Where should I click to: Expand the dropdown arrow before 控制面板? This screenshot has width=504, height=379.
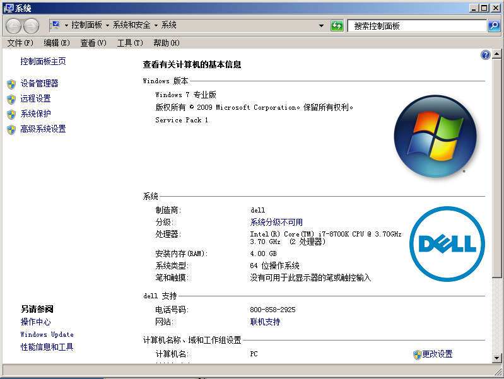(66, 25)
